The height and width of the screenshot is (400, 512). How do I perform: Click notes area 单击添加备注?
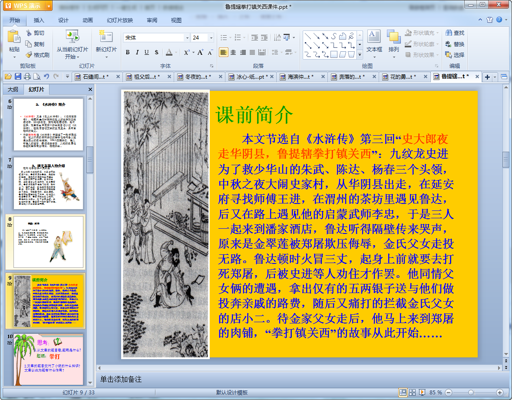click(x=121, y=380)
